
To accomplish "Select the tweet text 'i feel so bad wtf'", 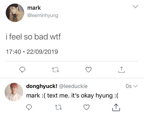I will coord(33,37).
